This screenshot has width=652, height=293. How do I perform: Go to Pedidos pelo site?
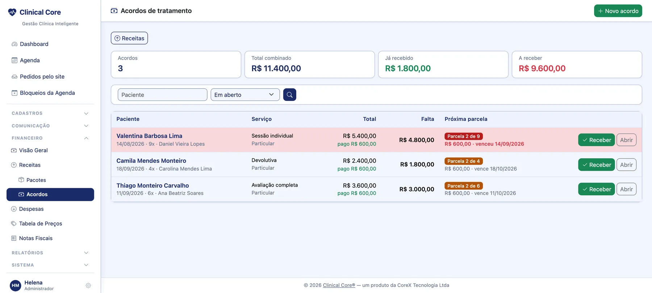point(50,77)
